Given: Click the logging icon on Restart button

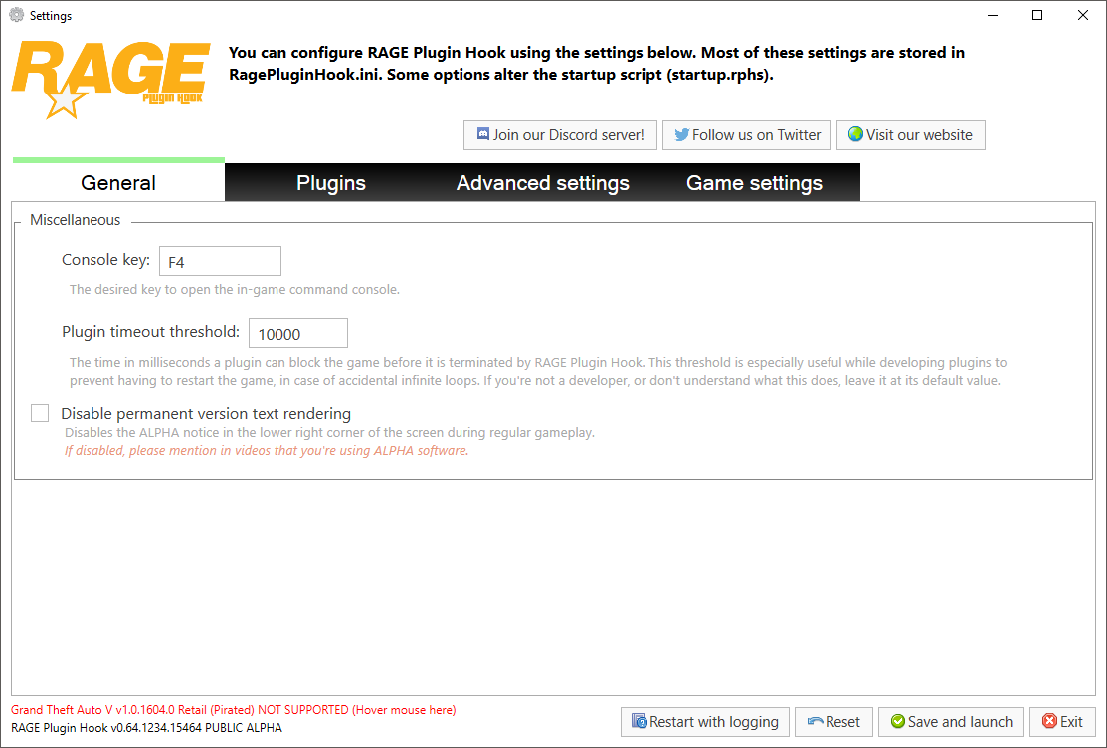Looking at the screenshot, I should pyautogui.click(x=639, y=721).
